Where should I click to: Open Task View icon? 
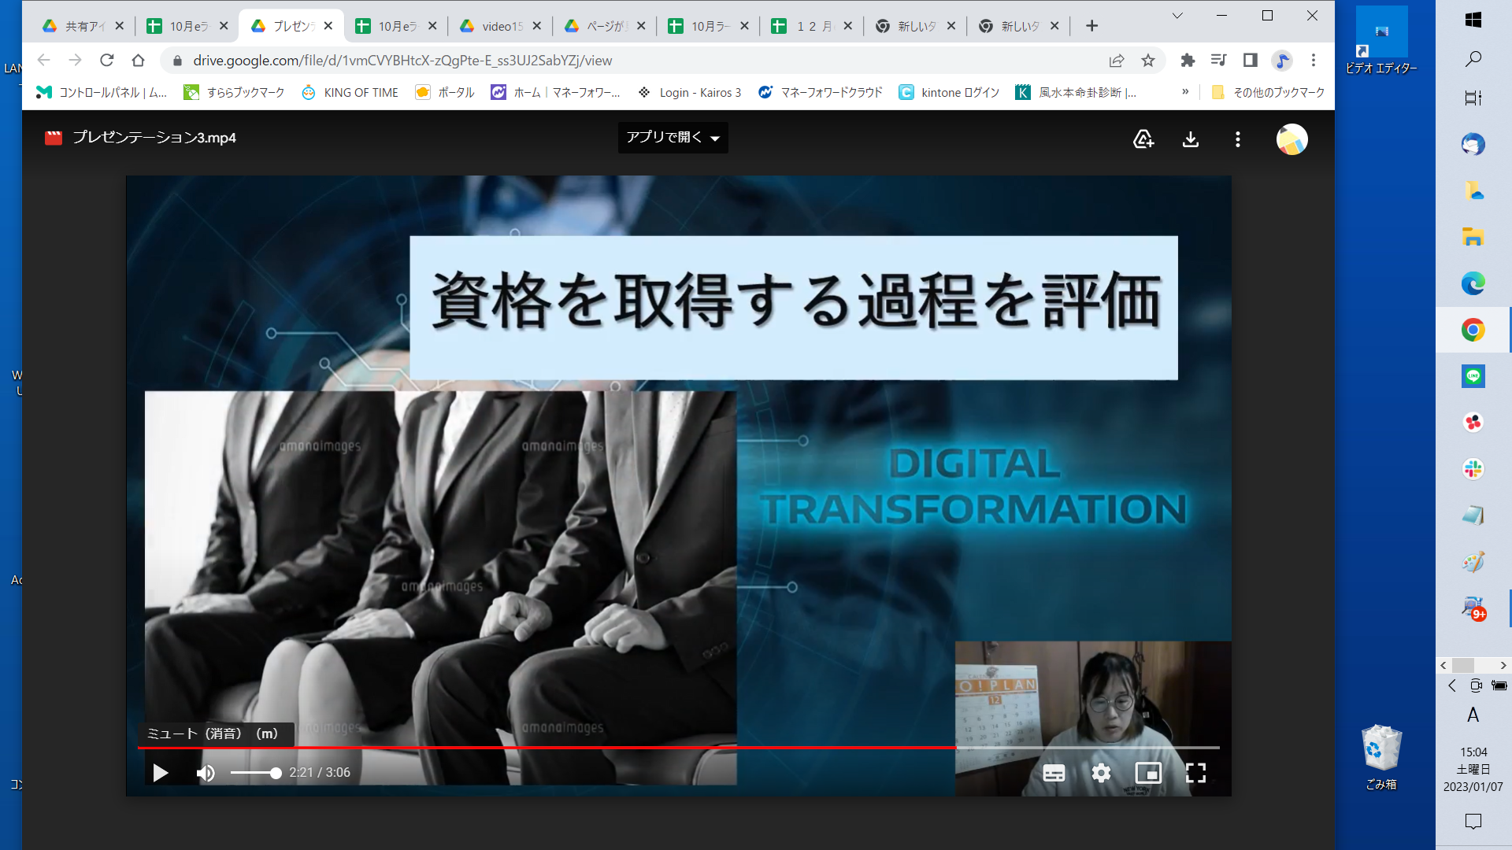pos(1473,98)
